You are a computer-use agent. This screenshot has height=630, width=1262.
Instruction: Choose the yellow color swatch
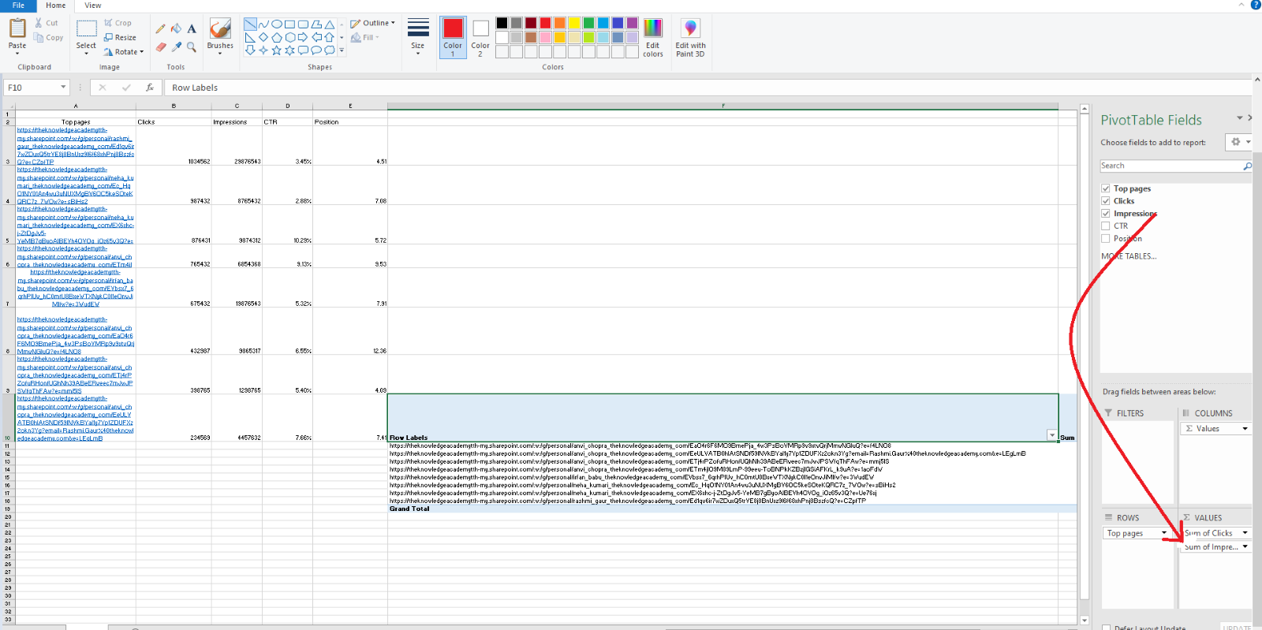click(x=574, y=23)
